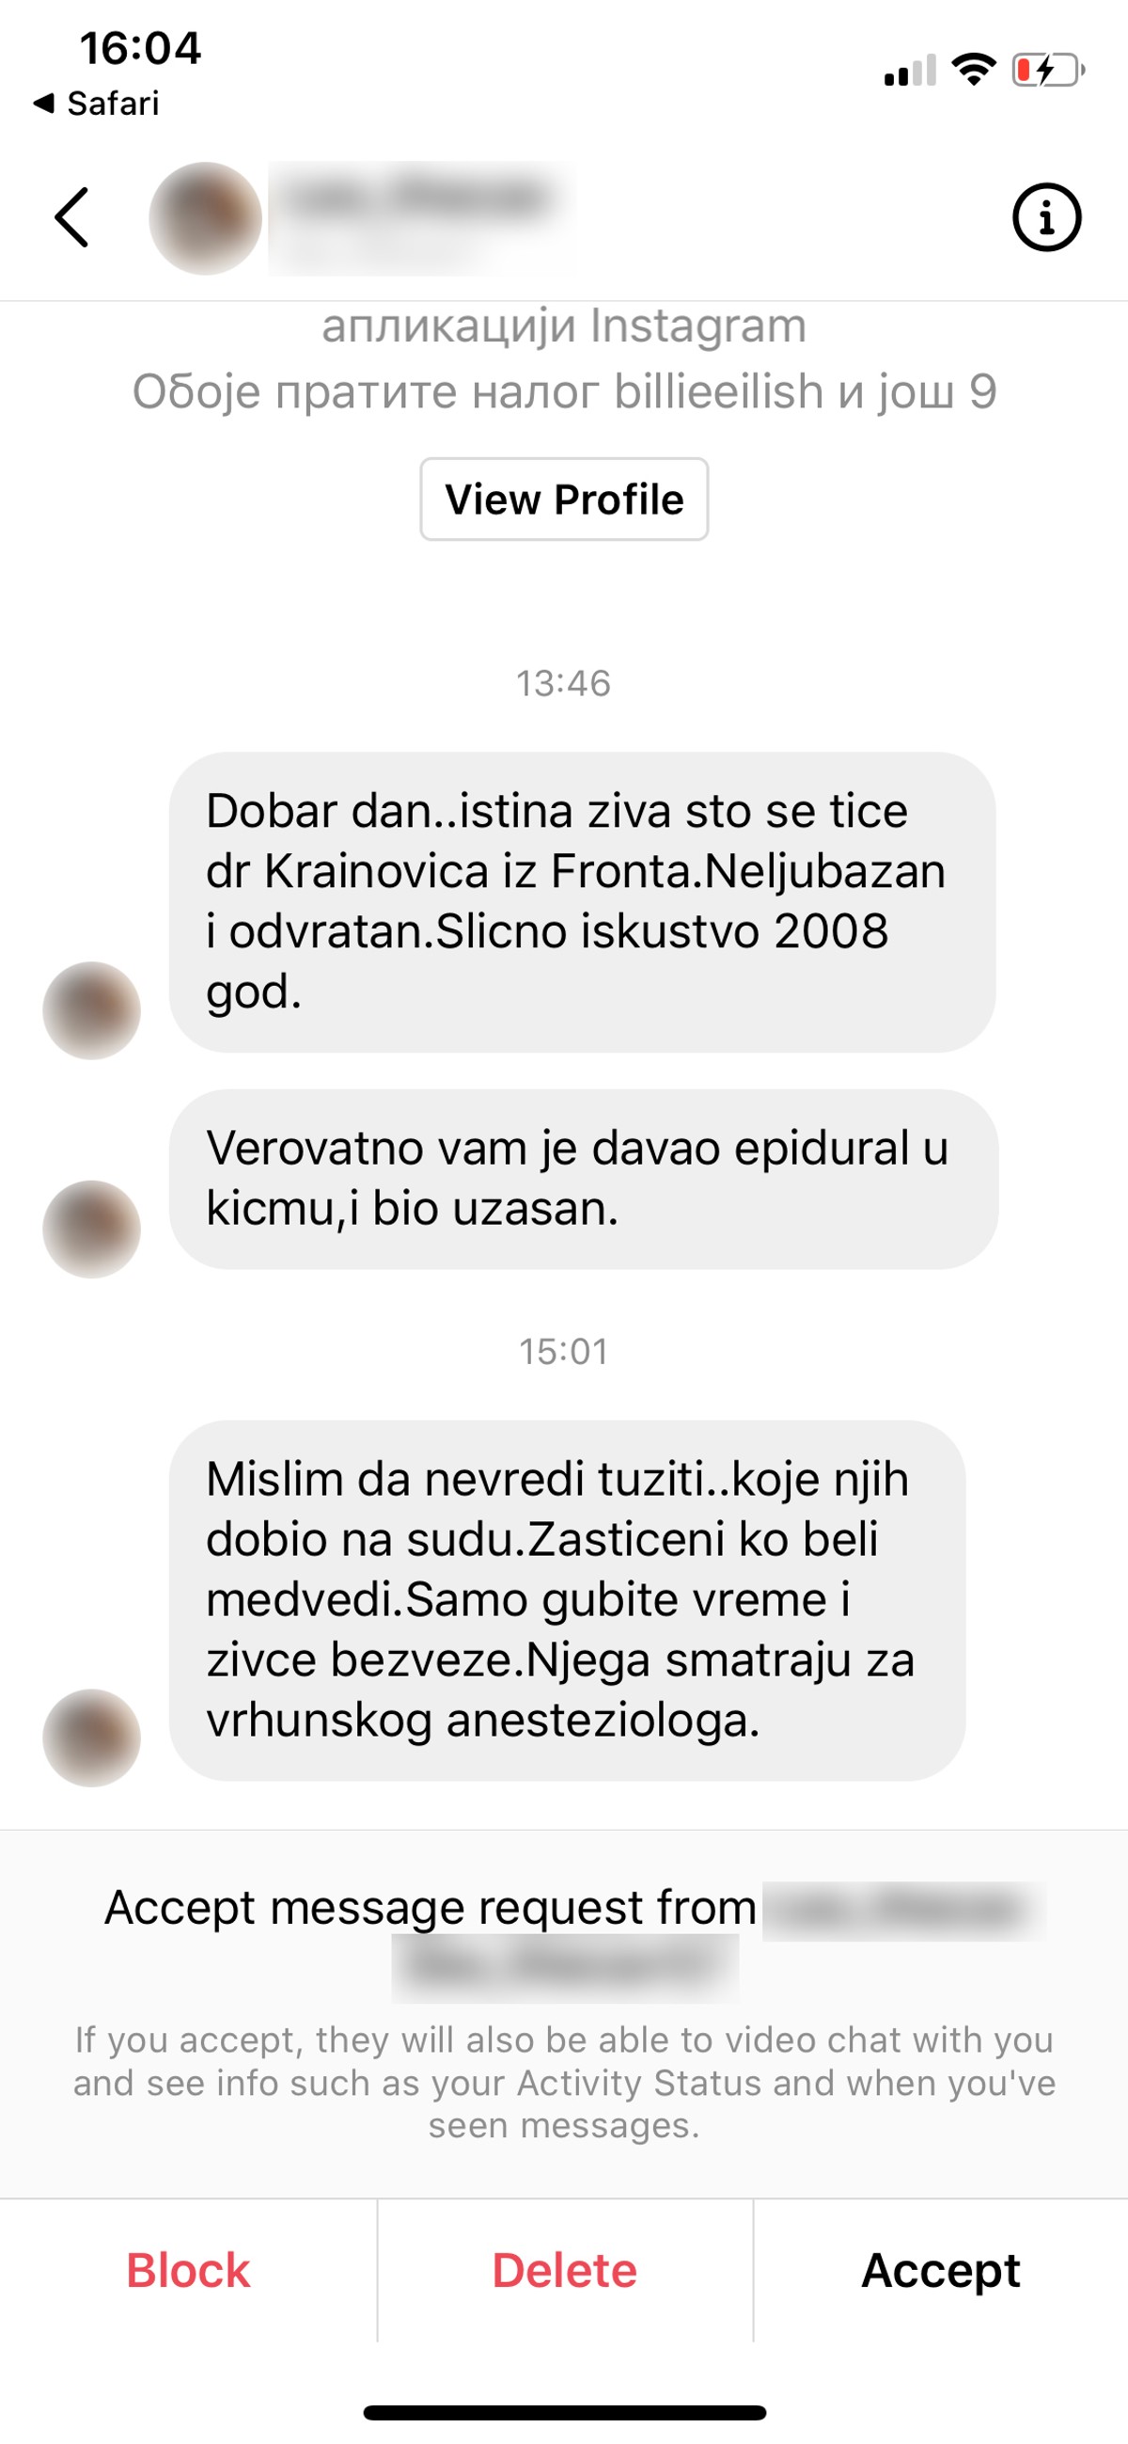Image resolution: width=1128 pixels, height=2444 pixels.
Task: Select the 'Dobar dan..istina ziva' message bubble
Action: point(582,901)
